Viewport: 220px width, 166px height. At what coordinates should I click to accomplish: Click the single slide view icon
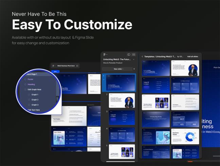(129, 54)
